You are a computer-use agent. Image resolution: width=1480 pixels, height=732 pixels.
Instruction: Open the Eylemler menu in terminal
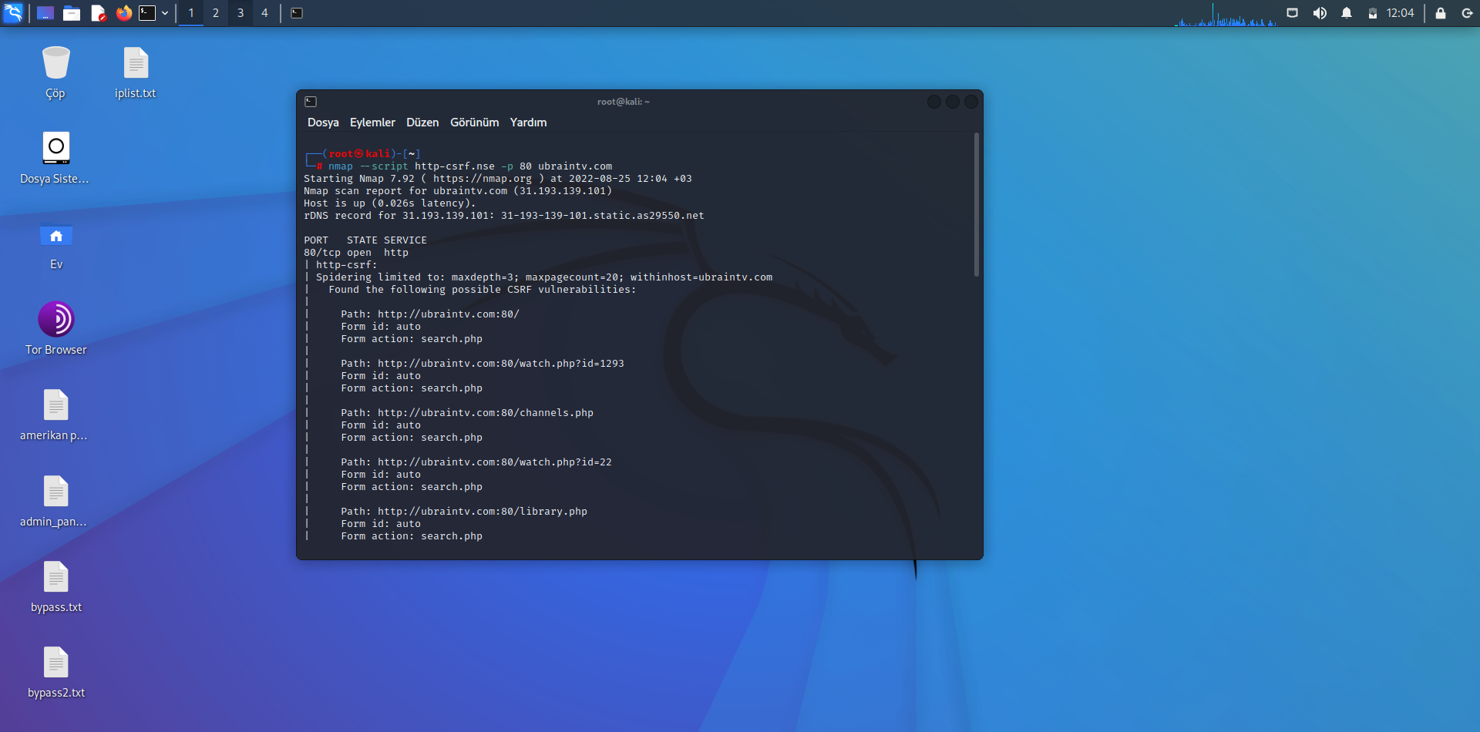tap(372, 123)
